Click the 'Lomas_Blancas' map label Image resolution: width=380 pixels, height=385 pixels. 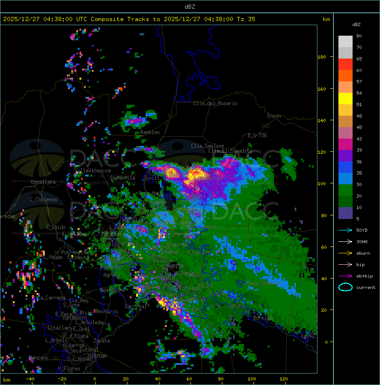click(x=262, y=283)
